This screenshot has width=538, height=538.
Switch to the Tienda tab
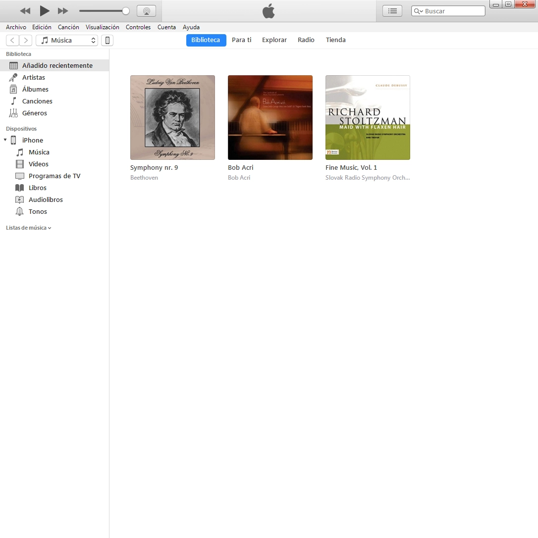click(x=335, y=40)
